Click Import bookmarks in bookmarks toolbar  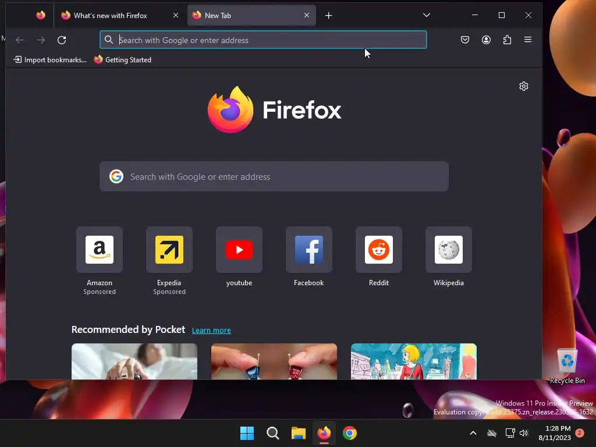point(50,60)
